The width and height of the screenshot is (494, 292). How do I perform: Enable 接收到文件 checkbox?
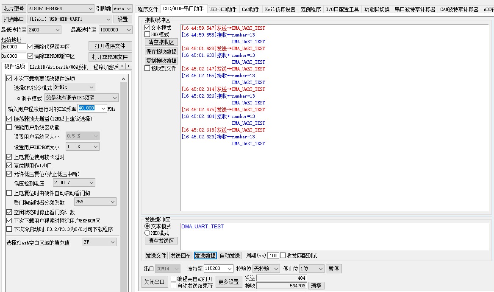pyautogui.click(x=147, y=68)
